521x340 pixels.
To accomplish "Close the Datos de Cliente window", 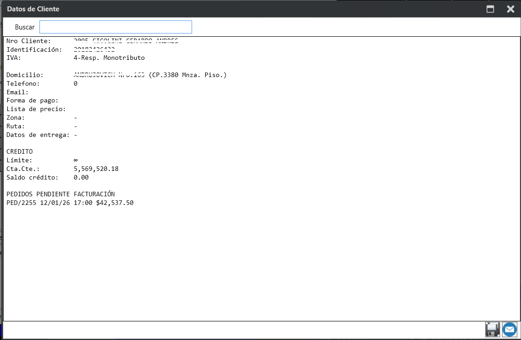I will 511,9.
